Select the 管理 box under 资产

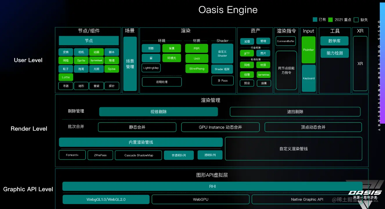263,41
